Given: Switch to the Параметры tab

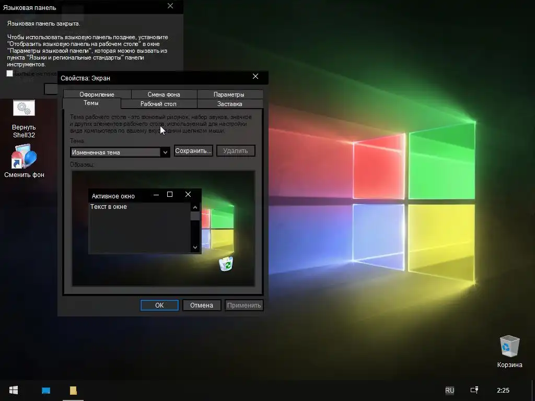Looking at the screenshot, I should (229, 94).
